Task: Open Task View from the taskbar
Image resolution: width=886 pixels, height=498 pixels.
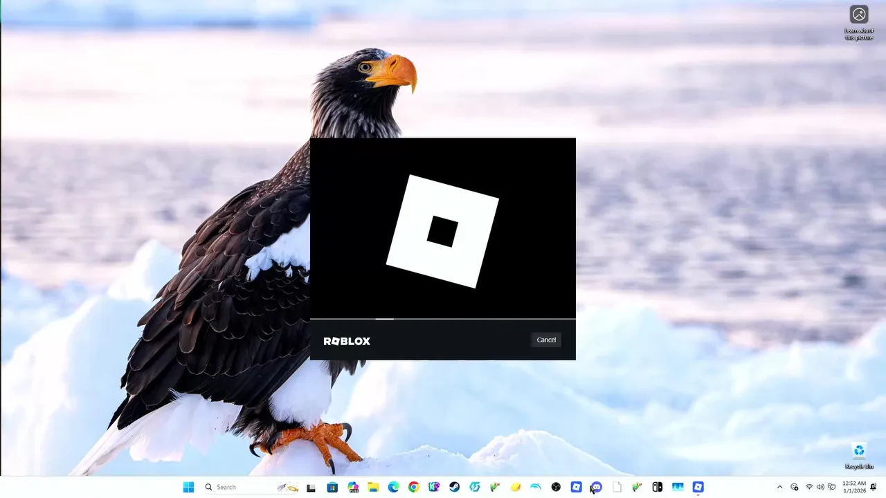Action: click(311, 487)
